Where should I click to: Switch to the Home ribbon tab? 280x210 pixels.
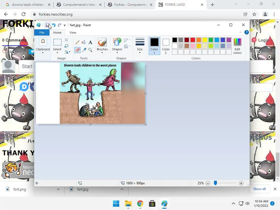pos(57,33)
